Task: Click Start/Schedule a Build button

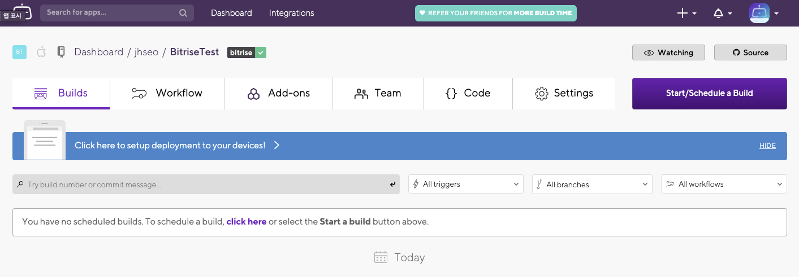Action: (x=709, y=93)
